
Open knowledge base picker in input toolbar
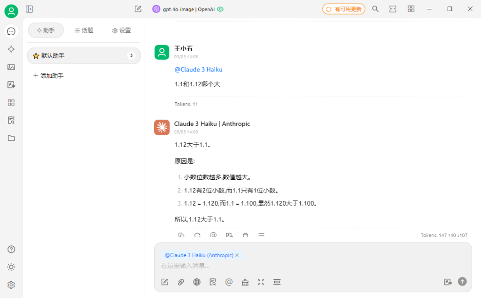coord(213,282)
